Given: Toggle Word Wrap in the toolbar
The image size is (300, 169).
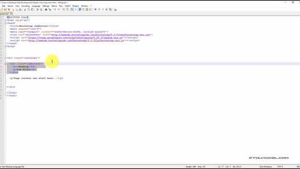Looking at the screenshot, I should 72,9.
